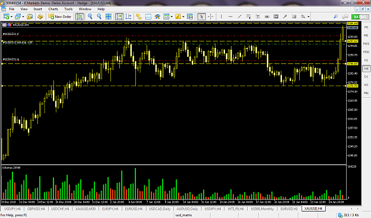The height and width of the screenshot is (218, 371).
Task: Switch to M15 timeframe
Action: 366,44
